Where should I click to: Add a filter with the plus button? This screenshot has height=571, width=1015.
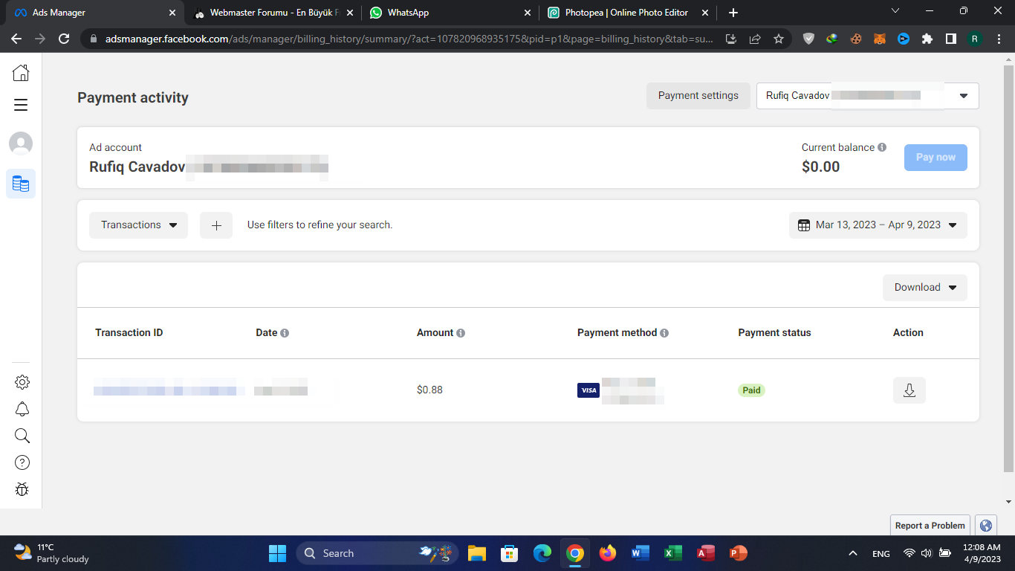[x=216, y=225]
